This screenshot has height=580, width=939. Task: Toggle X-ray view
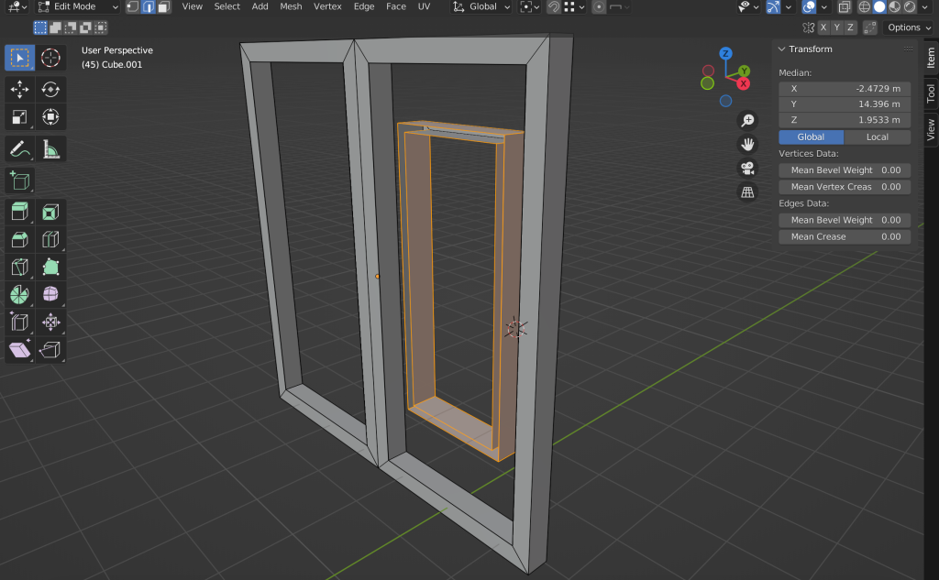pyautogui.click(x=845, y=7)
